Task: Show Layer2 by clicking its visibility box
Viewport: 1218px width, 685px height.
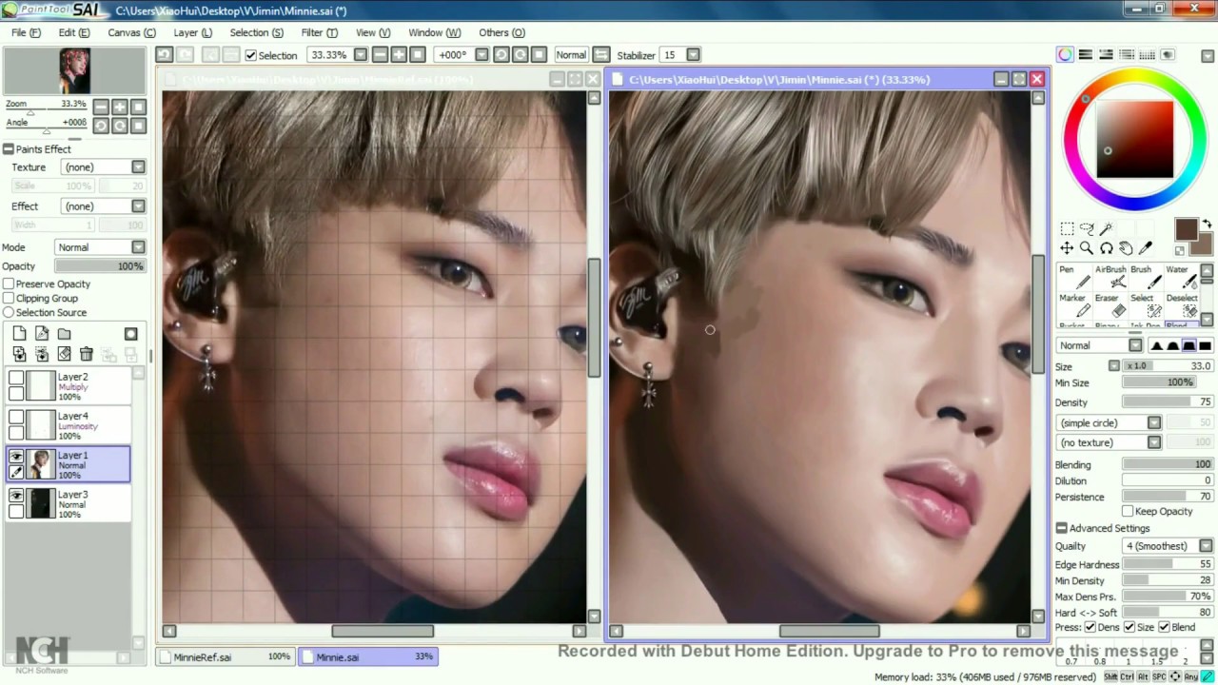Action: point(16,378)
